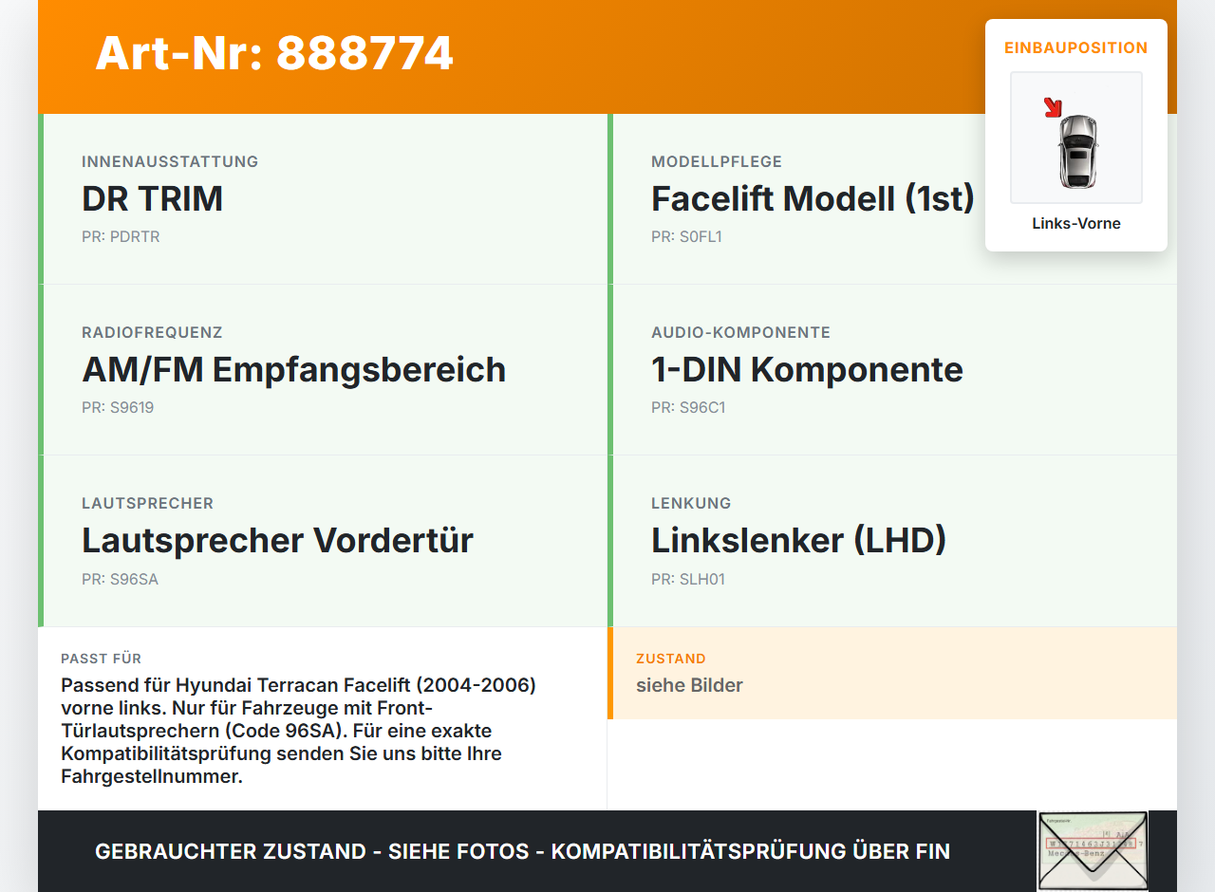Select 1-DIN Komponente value
This screenshot has width=1215, height=892.
tap(807, 369)
